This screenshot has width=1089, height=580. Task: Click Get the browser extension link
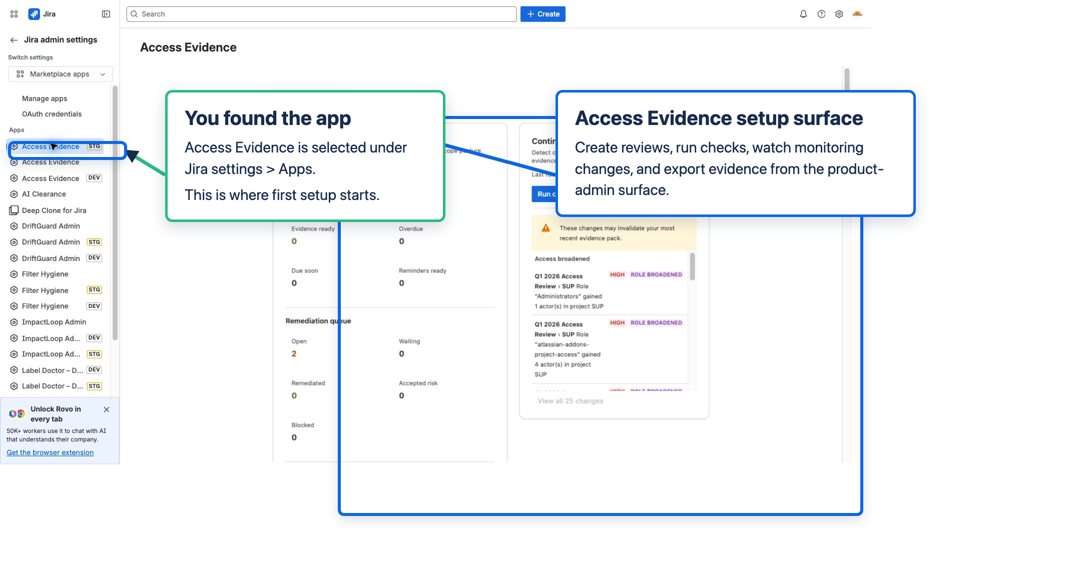tap(50, 452)
